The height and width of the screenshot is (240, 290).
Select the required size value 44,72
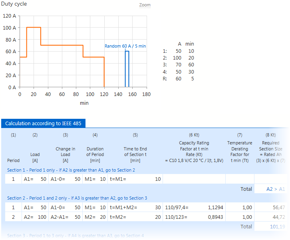tap(270, 217)
